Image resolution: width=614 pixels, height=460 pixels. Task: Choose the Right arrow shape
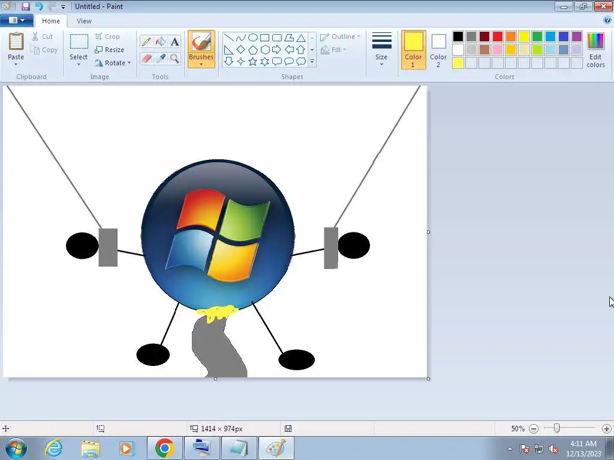click(x=277, y=50)
